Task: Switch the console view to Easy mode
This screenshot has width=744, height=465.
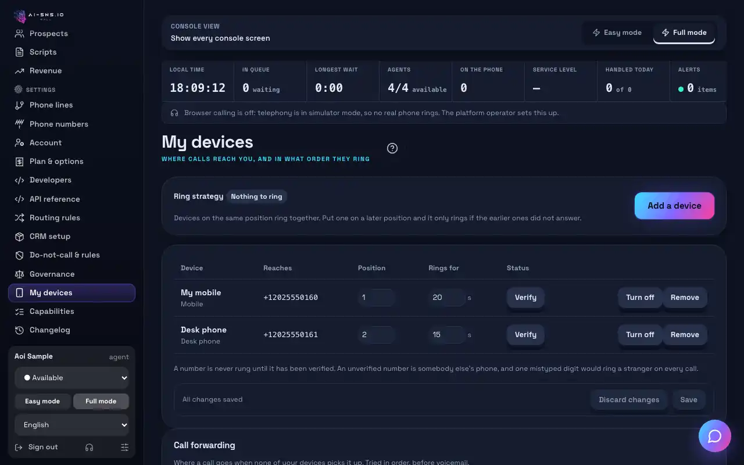Action: tap(617, 33)
